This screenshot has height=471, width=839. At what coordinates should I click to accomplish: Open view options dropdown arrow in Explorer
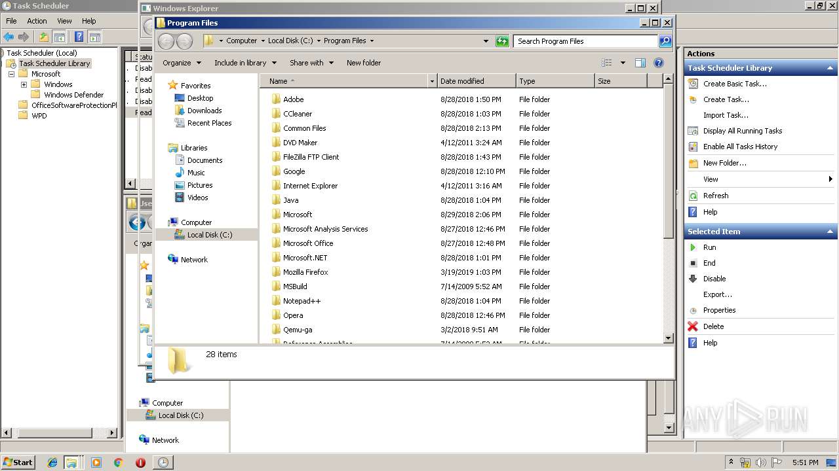coord(623,63)
